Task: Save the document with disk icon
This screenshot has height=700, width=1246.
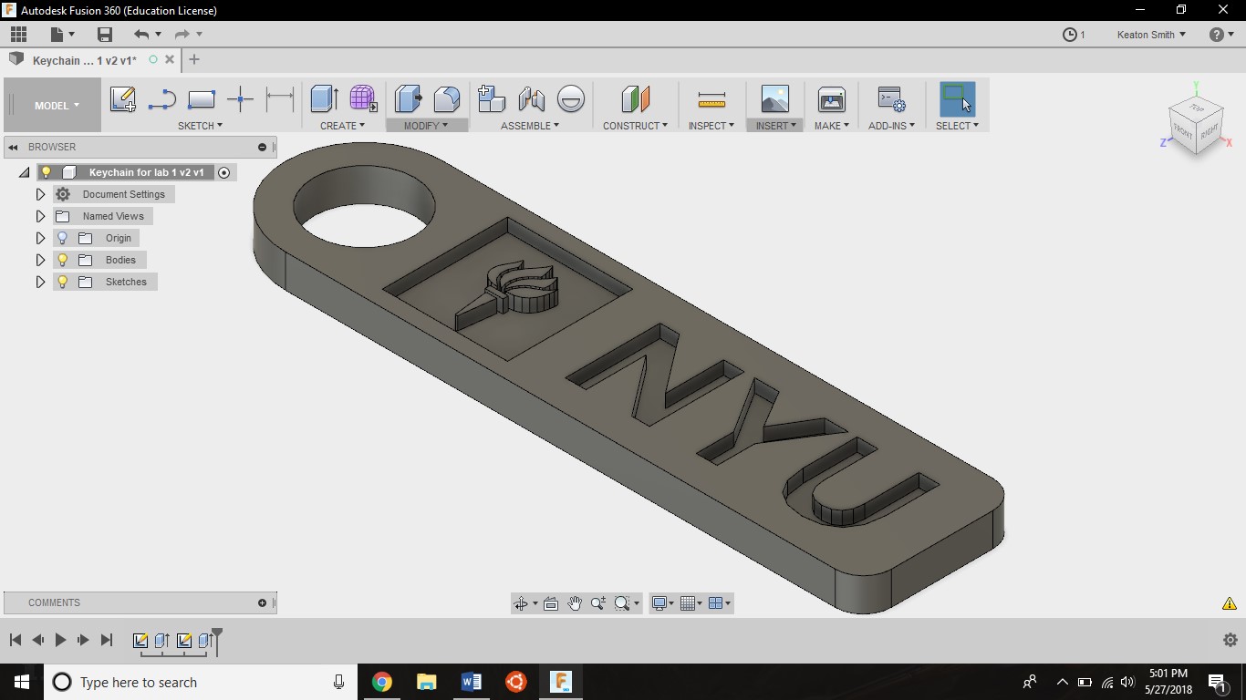Action: coord(105,35)
